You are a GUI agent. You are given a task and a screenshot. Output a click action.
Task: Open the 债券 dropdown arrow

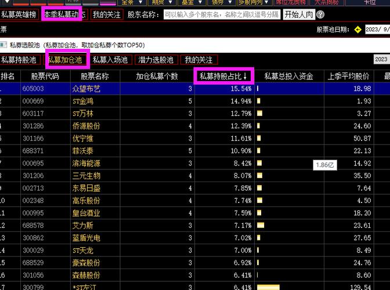click(230, 2)
